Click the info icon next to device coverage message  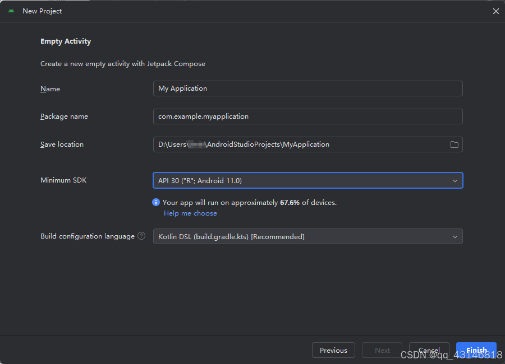click(x=156, y=202)
